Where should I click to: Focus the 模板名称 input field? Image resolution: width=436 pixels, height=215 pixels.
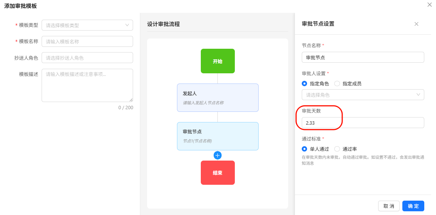87,42
